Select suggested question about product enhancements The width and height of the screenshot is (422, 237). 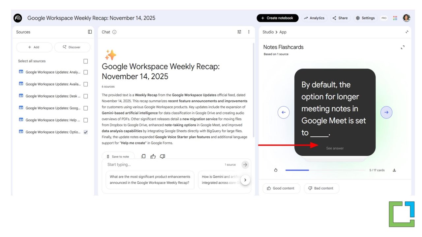150,180
